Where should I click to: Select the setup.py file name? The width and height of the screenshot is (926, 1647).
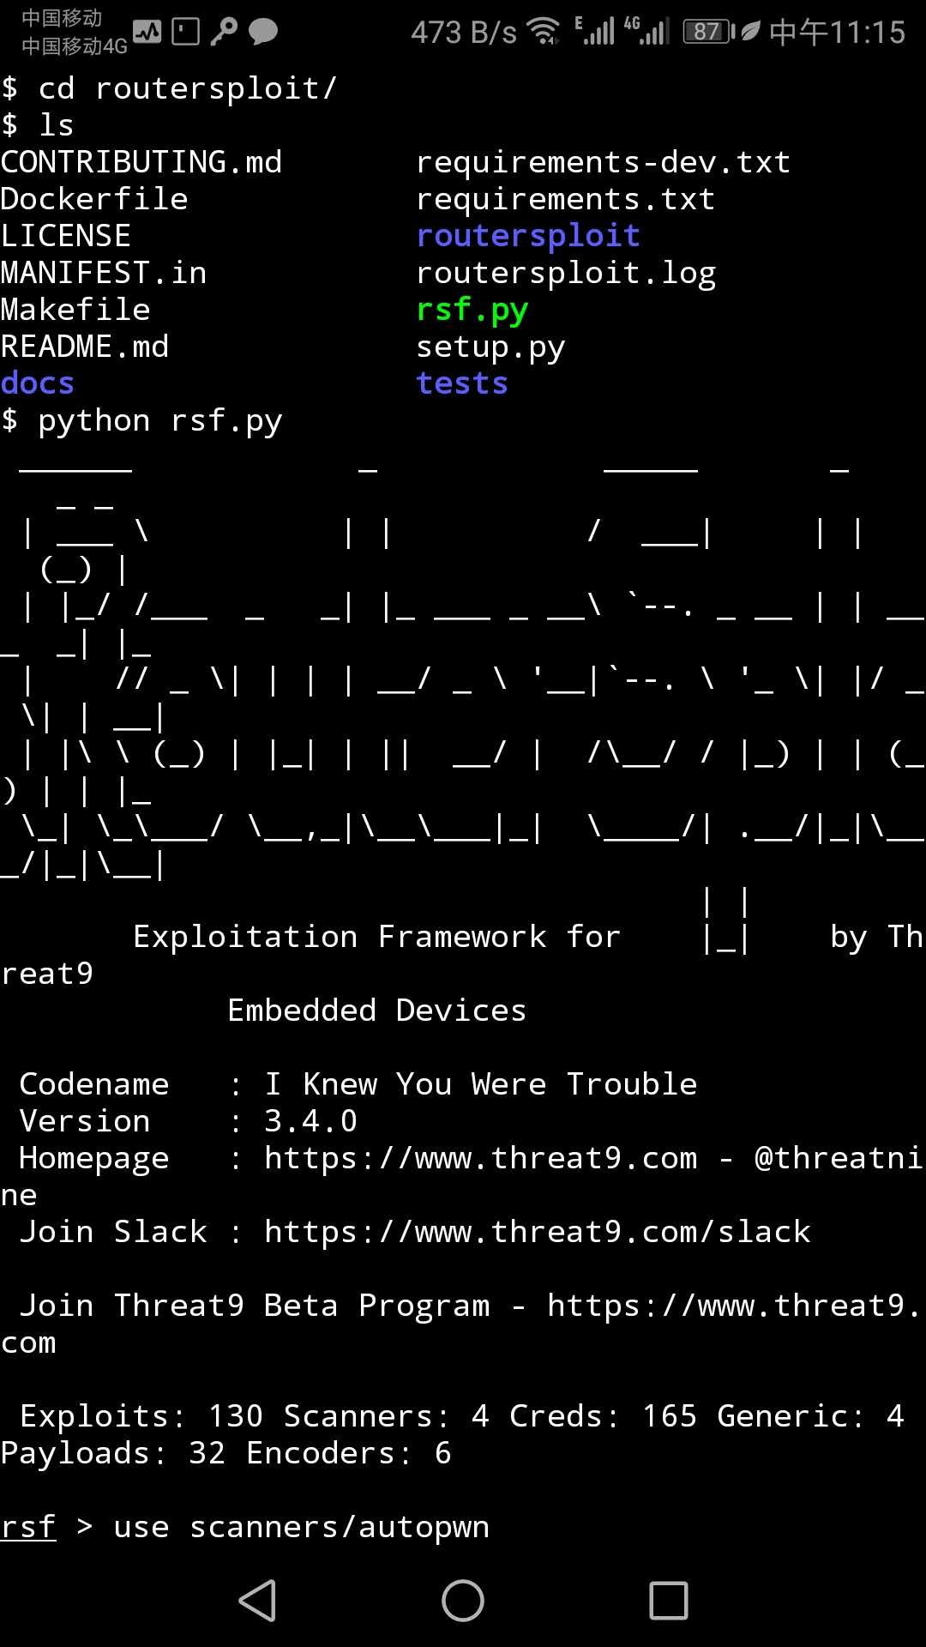490,347
